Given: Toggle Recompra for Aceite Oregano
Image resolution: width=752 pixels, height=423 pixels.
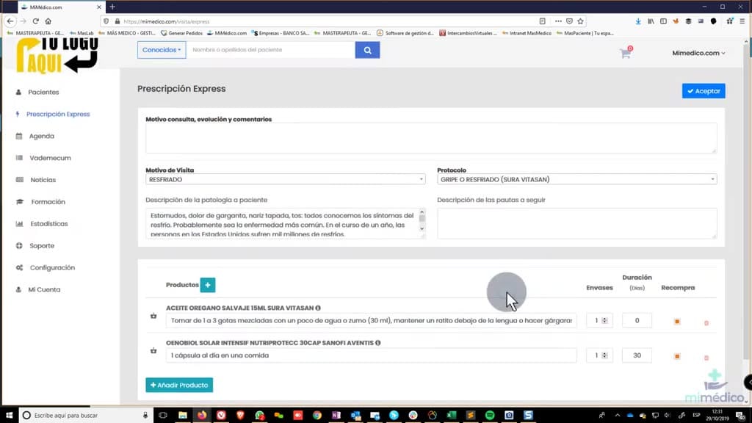Looking at the screenshot, I should pyautogui.click(x=677, y=322).
